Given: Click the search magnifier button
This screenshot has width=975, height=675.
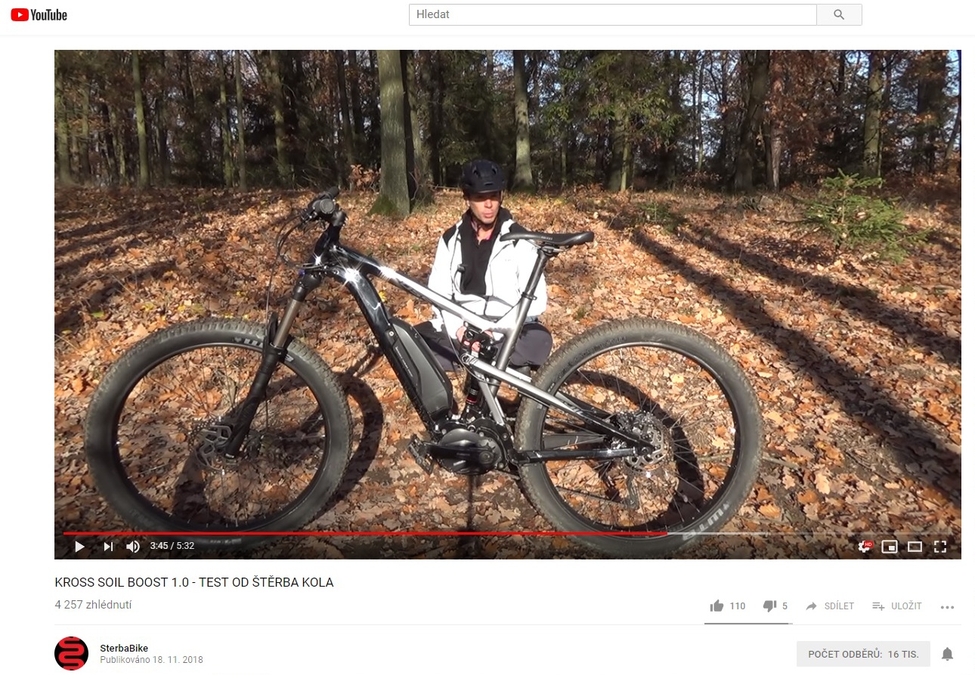Looking at the screenshot, I should 839,14.
